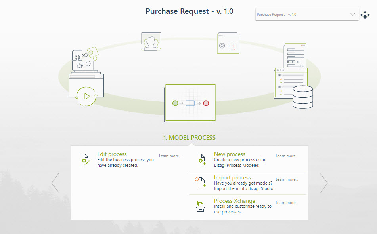This screenshot has height=234, width=377.
Task: Click Learn more for Process Xchange
Action: tap(287, 203)
